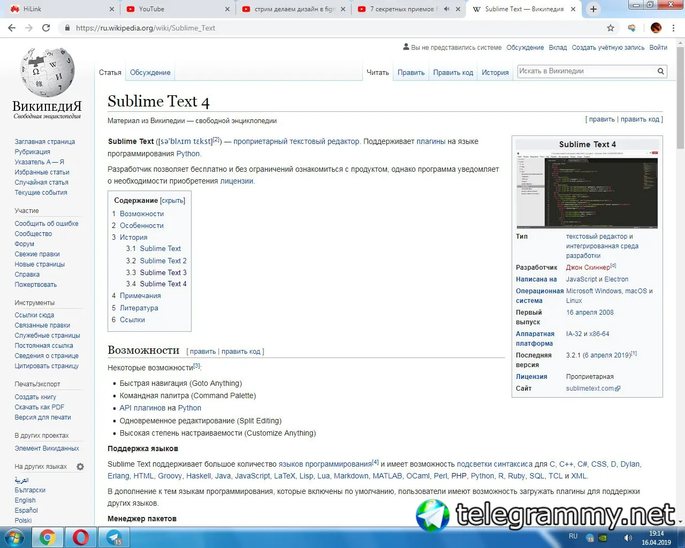
Task: Click the volume speaker icon in the system tray
Action: pos(628,538)
